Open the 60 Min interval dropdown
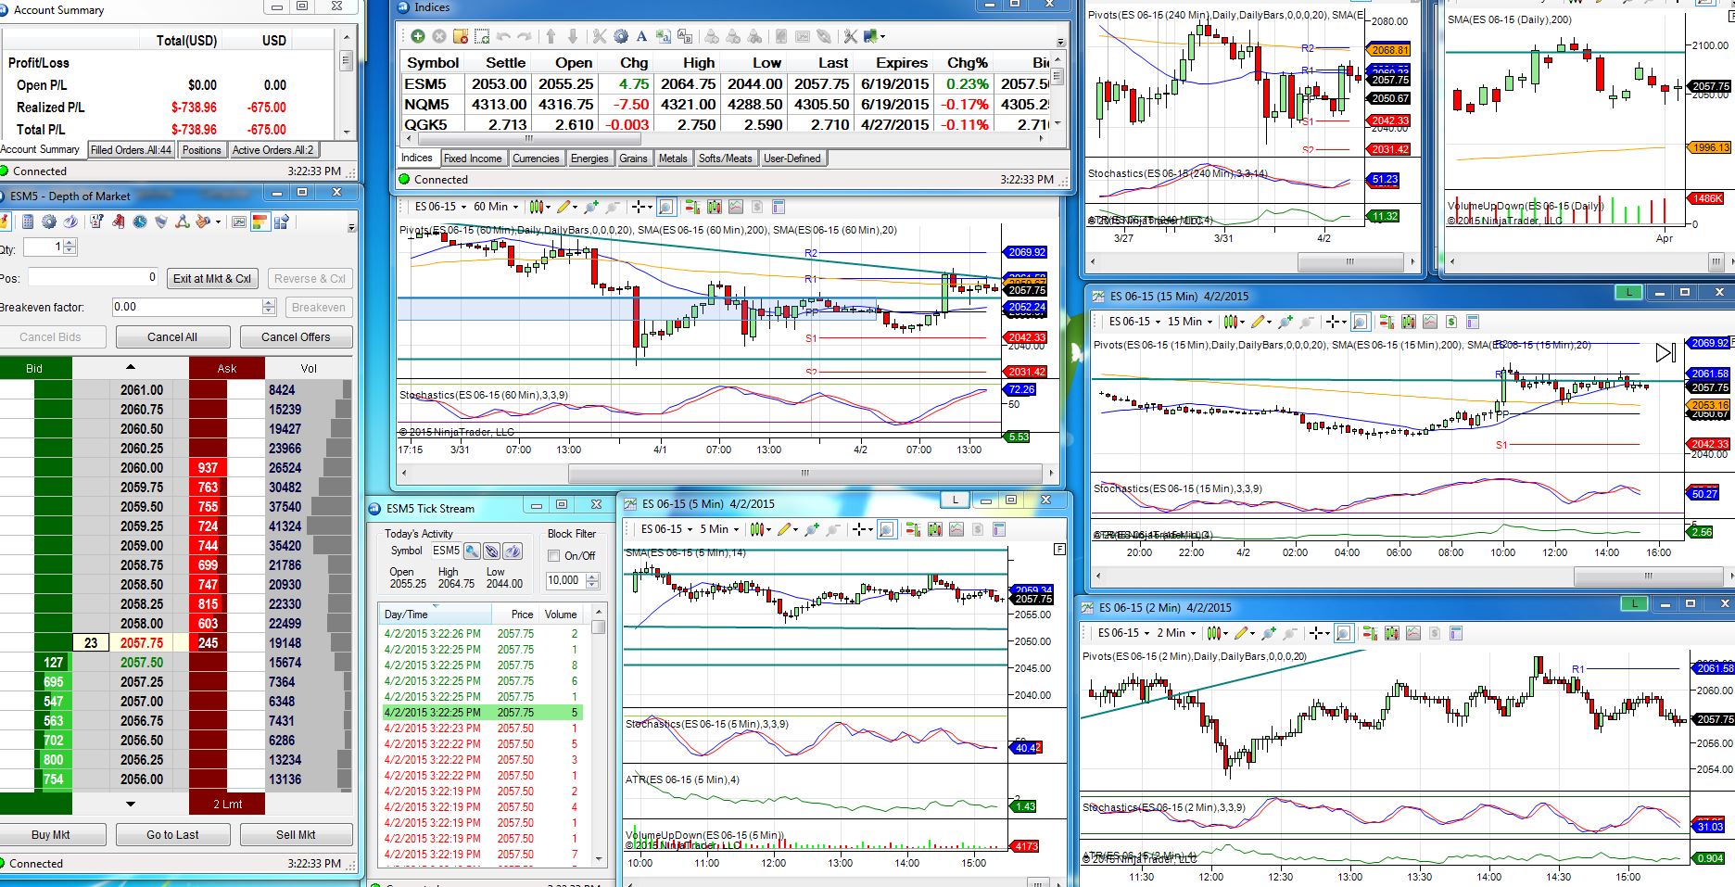 (x=496, y=207)
